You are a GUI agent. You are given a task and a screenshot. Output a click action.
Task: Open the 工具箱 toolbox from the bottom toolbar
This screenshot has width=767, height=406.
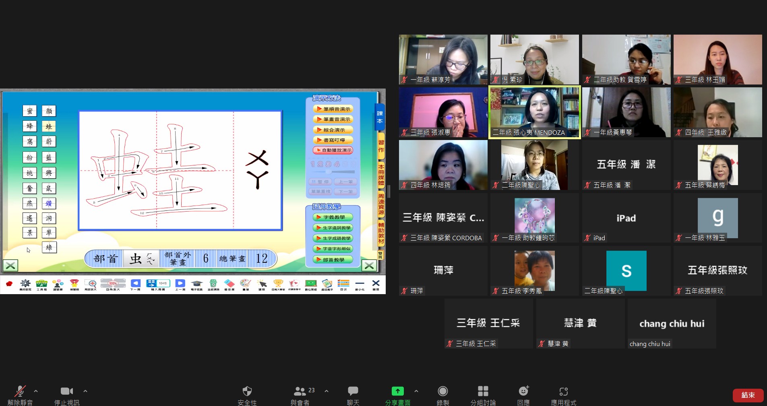coord(41,284)
